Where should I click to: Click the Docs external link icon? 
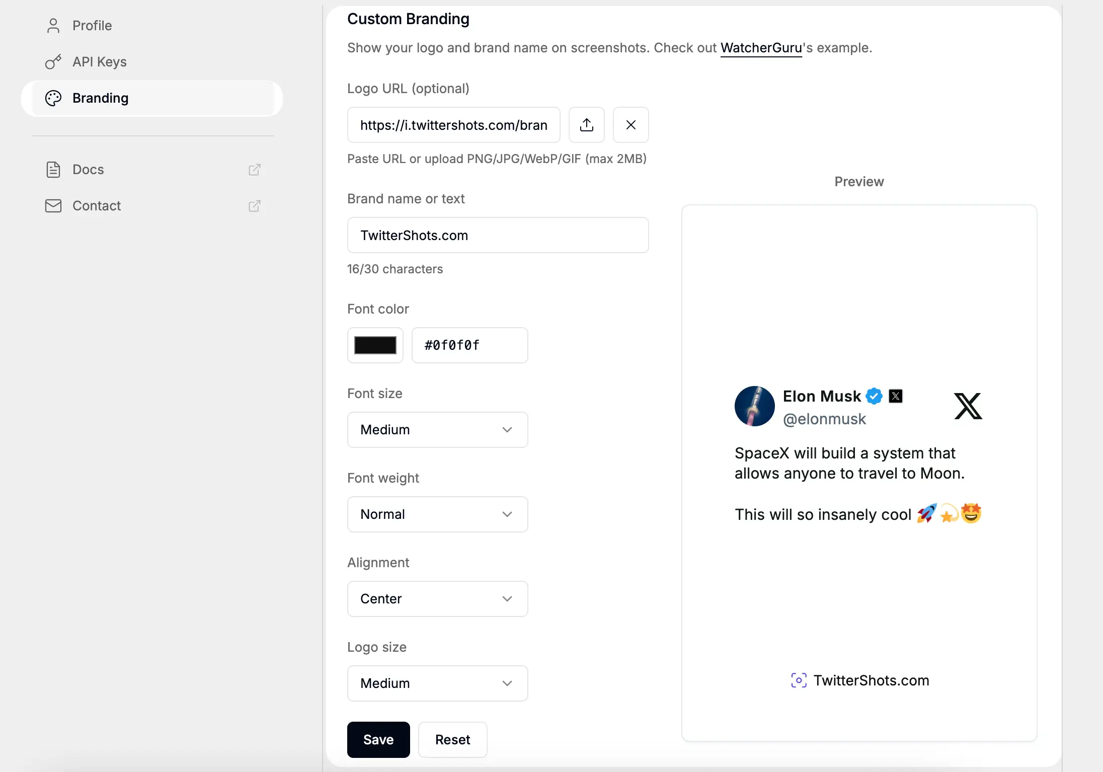(255, 170)
